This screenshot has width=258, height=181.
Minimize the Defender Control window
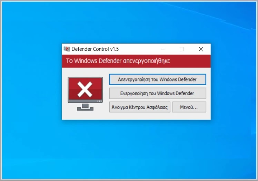point(163,49)
